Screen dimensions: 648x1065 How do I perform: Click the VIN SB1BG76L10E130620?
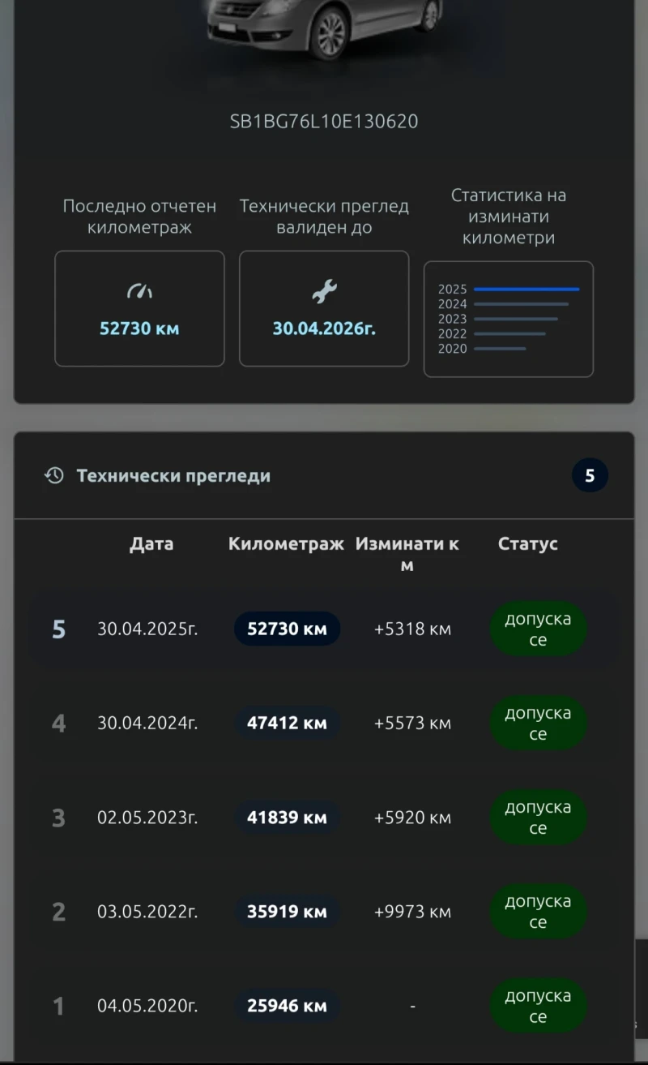[x=324, y=121]
